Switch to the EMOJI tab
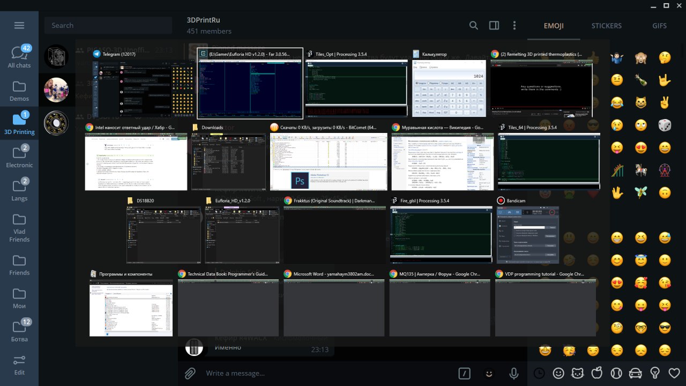This screenshot has width=686, height=386. pos(554,26)
